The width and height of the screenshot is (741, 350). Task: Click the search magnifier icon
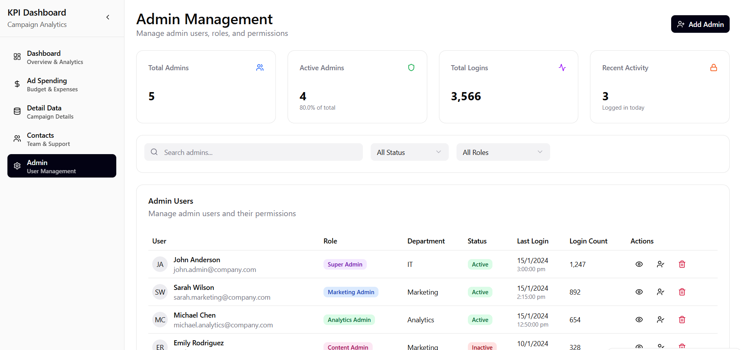point(154,152)
